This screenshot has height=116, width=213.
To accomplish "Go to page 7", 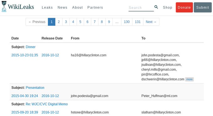I will [x=95, y=22].
